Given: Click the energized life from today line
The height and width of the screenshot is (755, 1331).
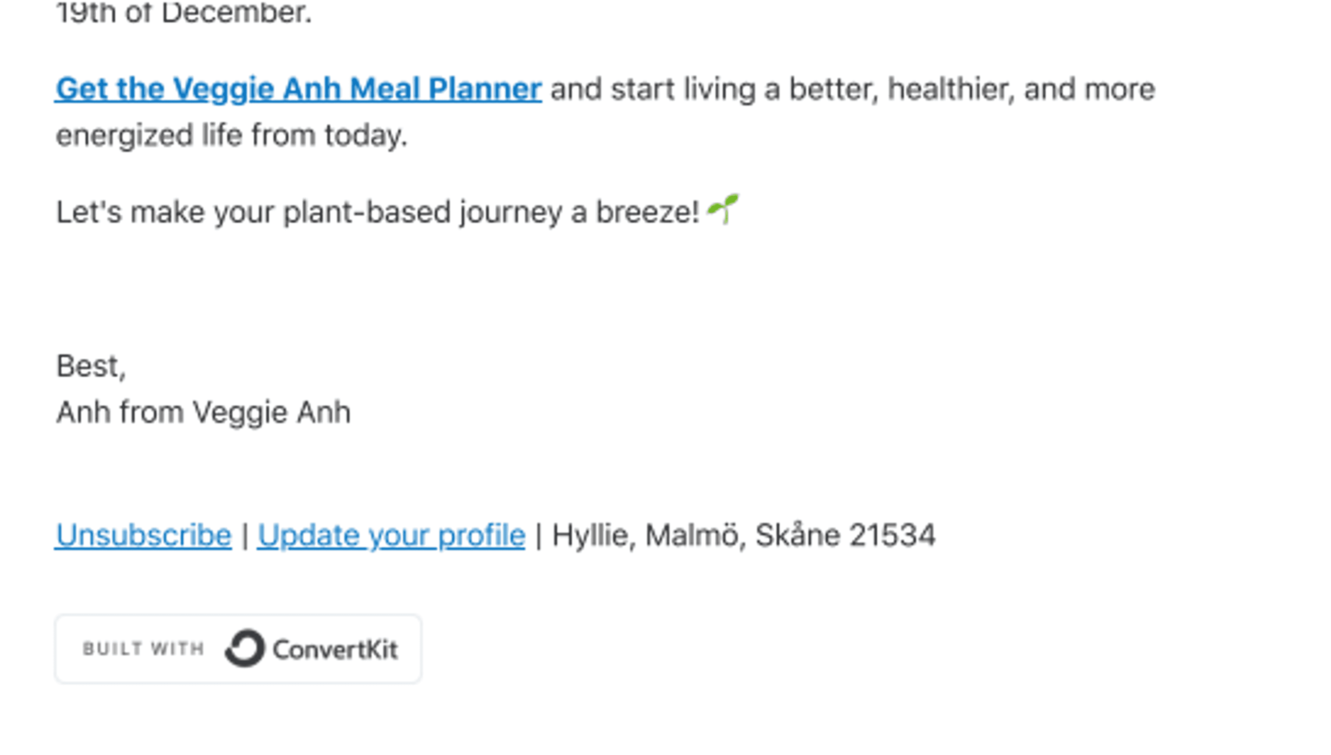Looking at the screenshot, I should coord(232,136).
